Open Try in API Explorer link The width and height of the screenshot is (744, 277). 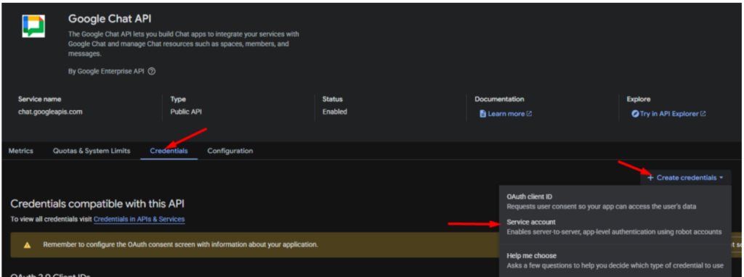tap(668, 114)
